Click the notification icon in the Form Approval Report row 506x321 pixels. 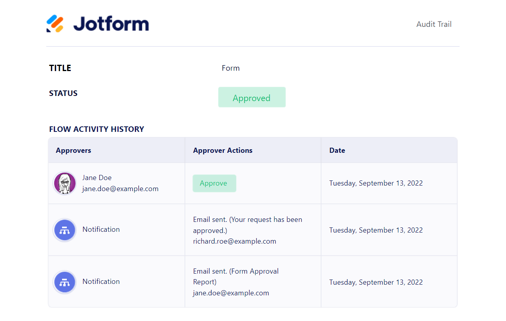point(65,282)
